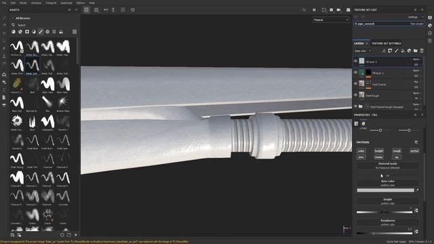Open Steel Rough blend mode dropdown
Viewport: 434px width, 244px height.
click(417, 94)
